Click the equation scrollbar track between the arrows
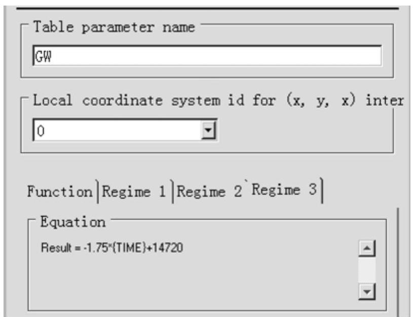Screen dimensions: 415x317 pos(366,273)
